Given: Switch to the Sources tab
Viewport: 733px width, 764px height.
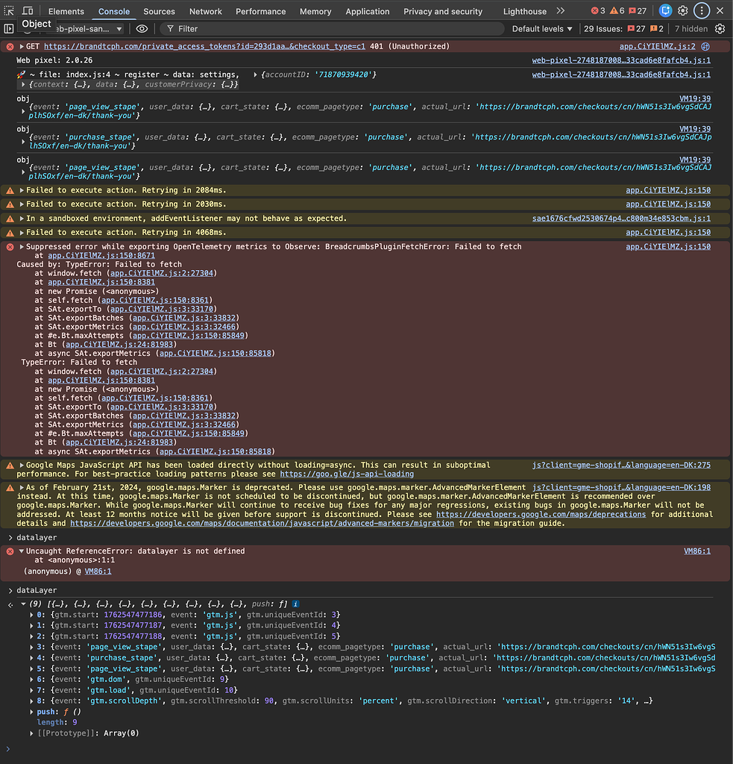Looking at the screenshot, I should (x=159, y=11).
